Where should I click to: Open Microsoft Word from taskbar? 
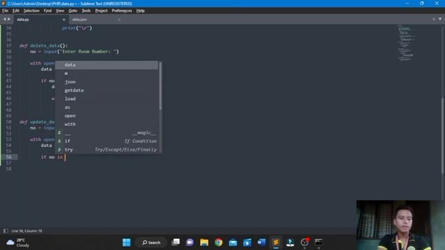pos(261,242)
